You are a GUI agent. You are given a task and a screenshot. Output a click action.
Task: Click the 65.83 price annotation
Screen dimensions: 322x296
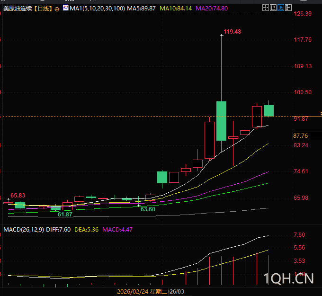click(x=18, y=195)
